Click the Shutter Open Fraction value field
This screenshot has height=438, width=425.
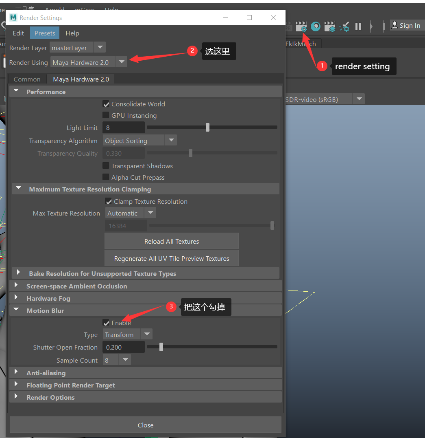(124, 347)
